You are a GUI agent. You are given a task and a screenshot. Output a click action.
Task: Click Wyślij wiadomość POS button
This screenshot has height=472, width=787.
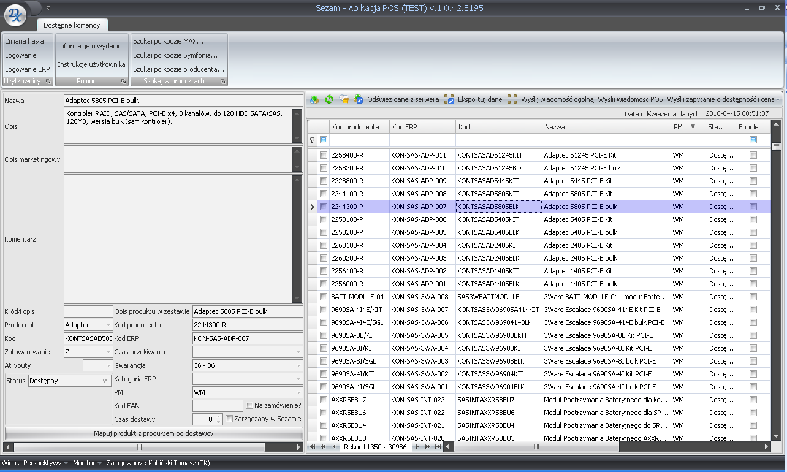click(631, 99)
